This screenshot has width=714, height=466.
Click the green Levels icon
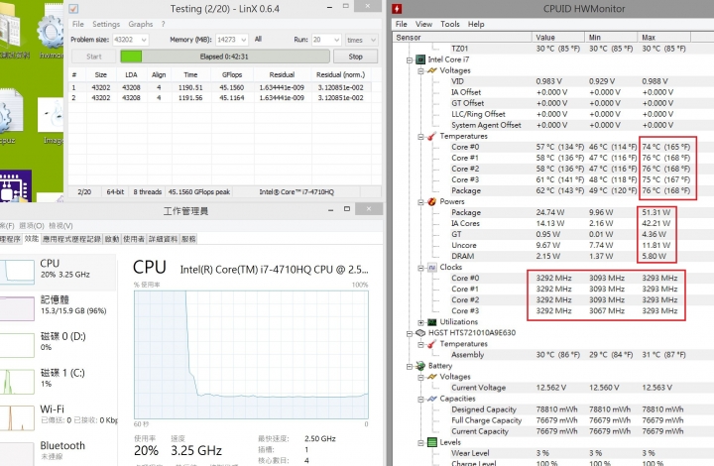click(431, 442)
